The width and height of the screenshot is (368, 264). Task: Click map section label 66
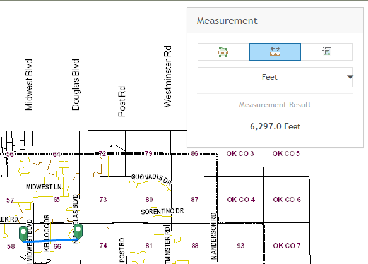(x=57, y=246)
